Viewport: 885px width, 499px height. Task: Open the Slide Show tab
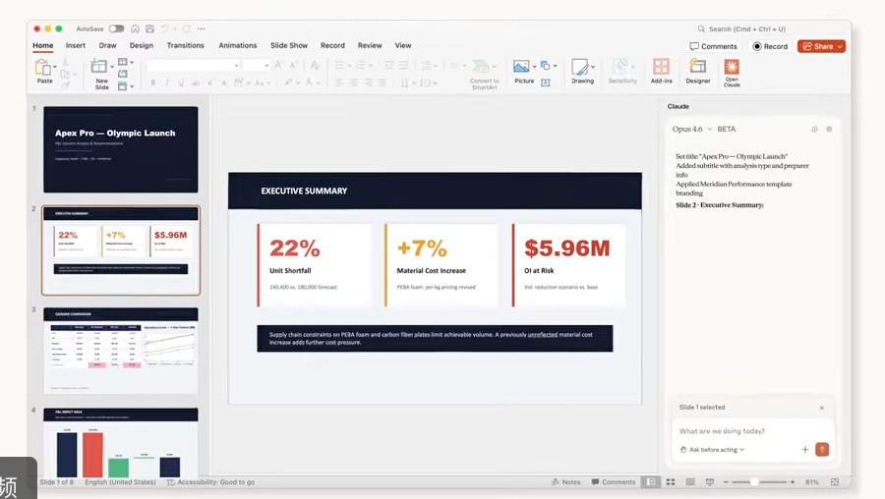(289, 45)
